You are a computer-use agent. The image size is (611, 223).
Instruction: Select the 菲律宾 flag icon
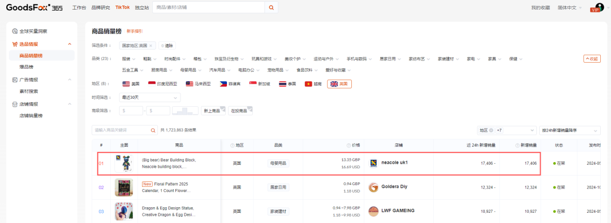point(223,84)
